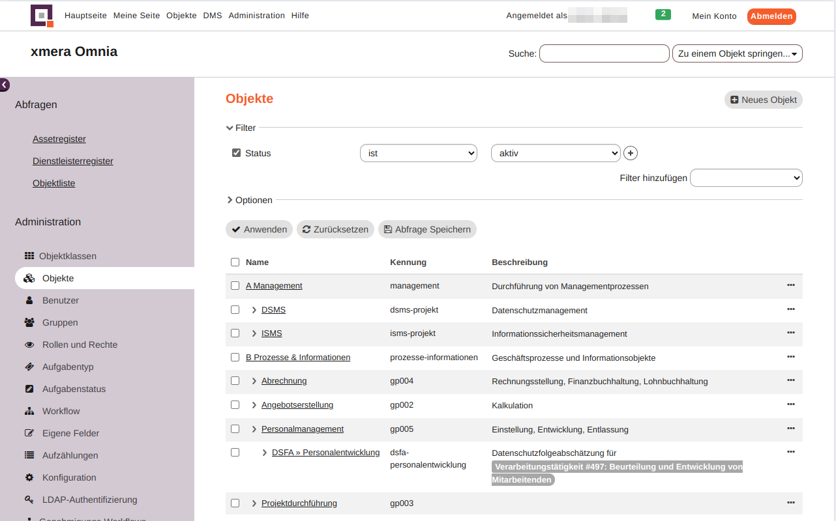The height and width of the screenshot is (521, 836).
Task: Open the 'Filter hinzufügen' dropdown
Action: click(745, 178)
